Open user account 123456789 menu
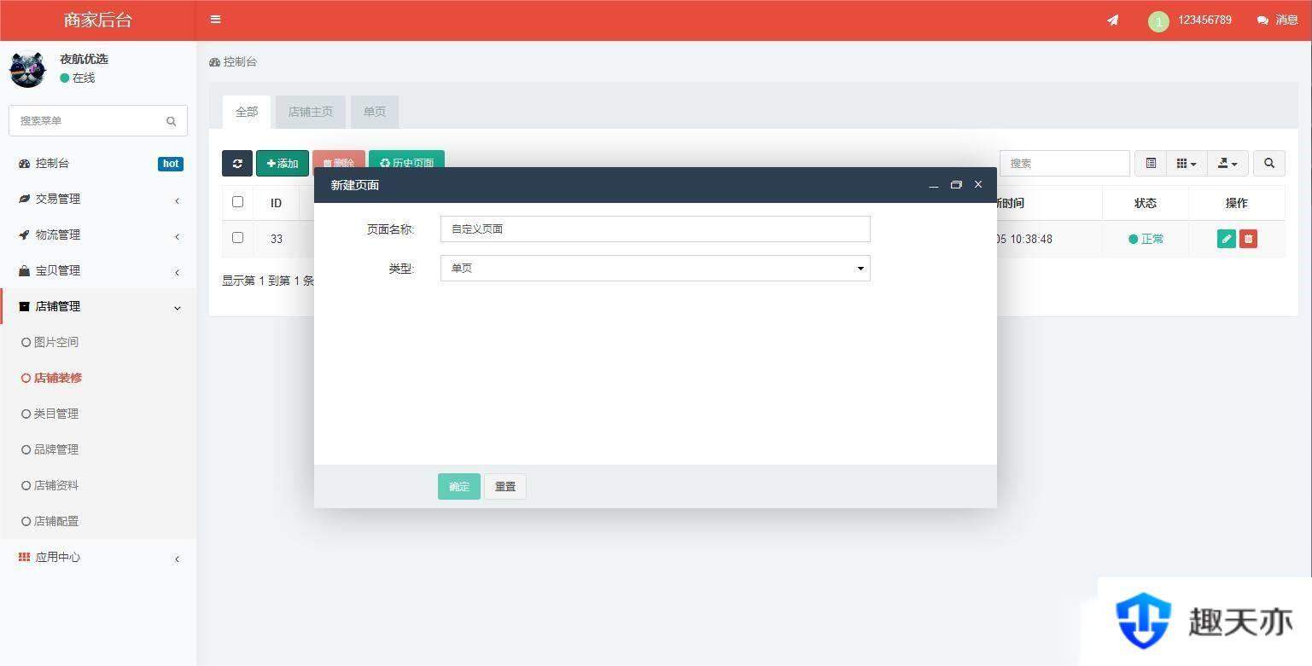This screenshot has height=666, width=1312. click(x=1190, y=20)
